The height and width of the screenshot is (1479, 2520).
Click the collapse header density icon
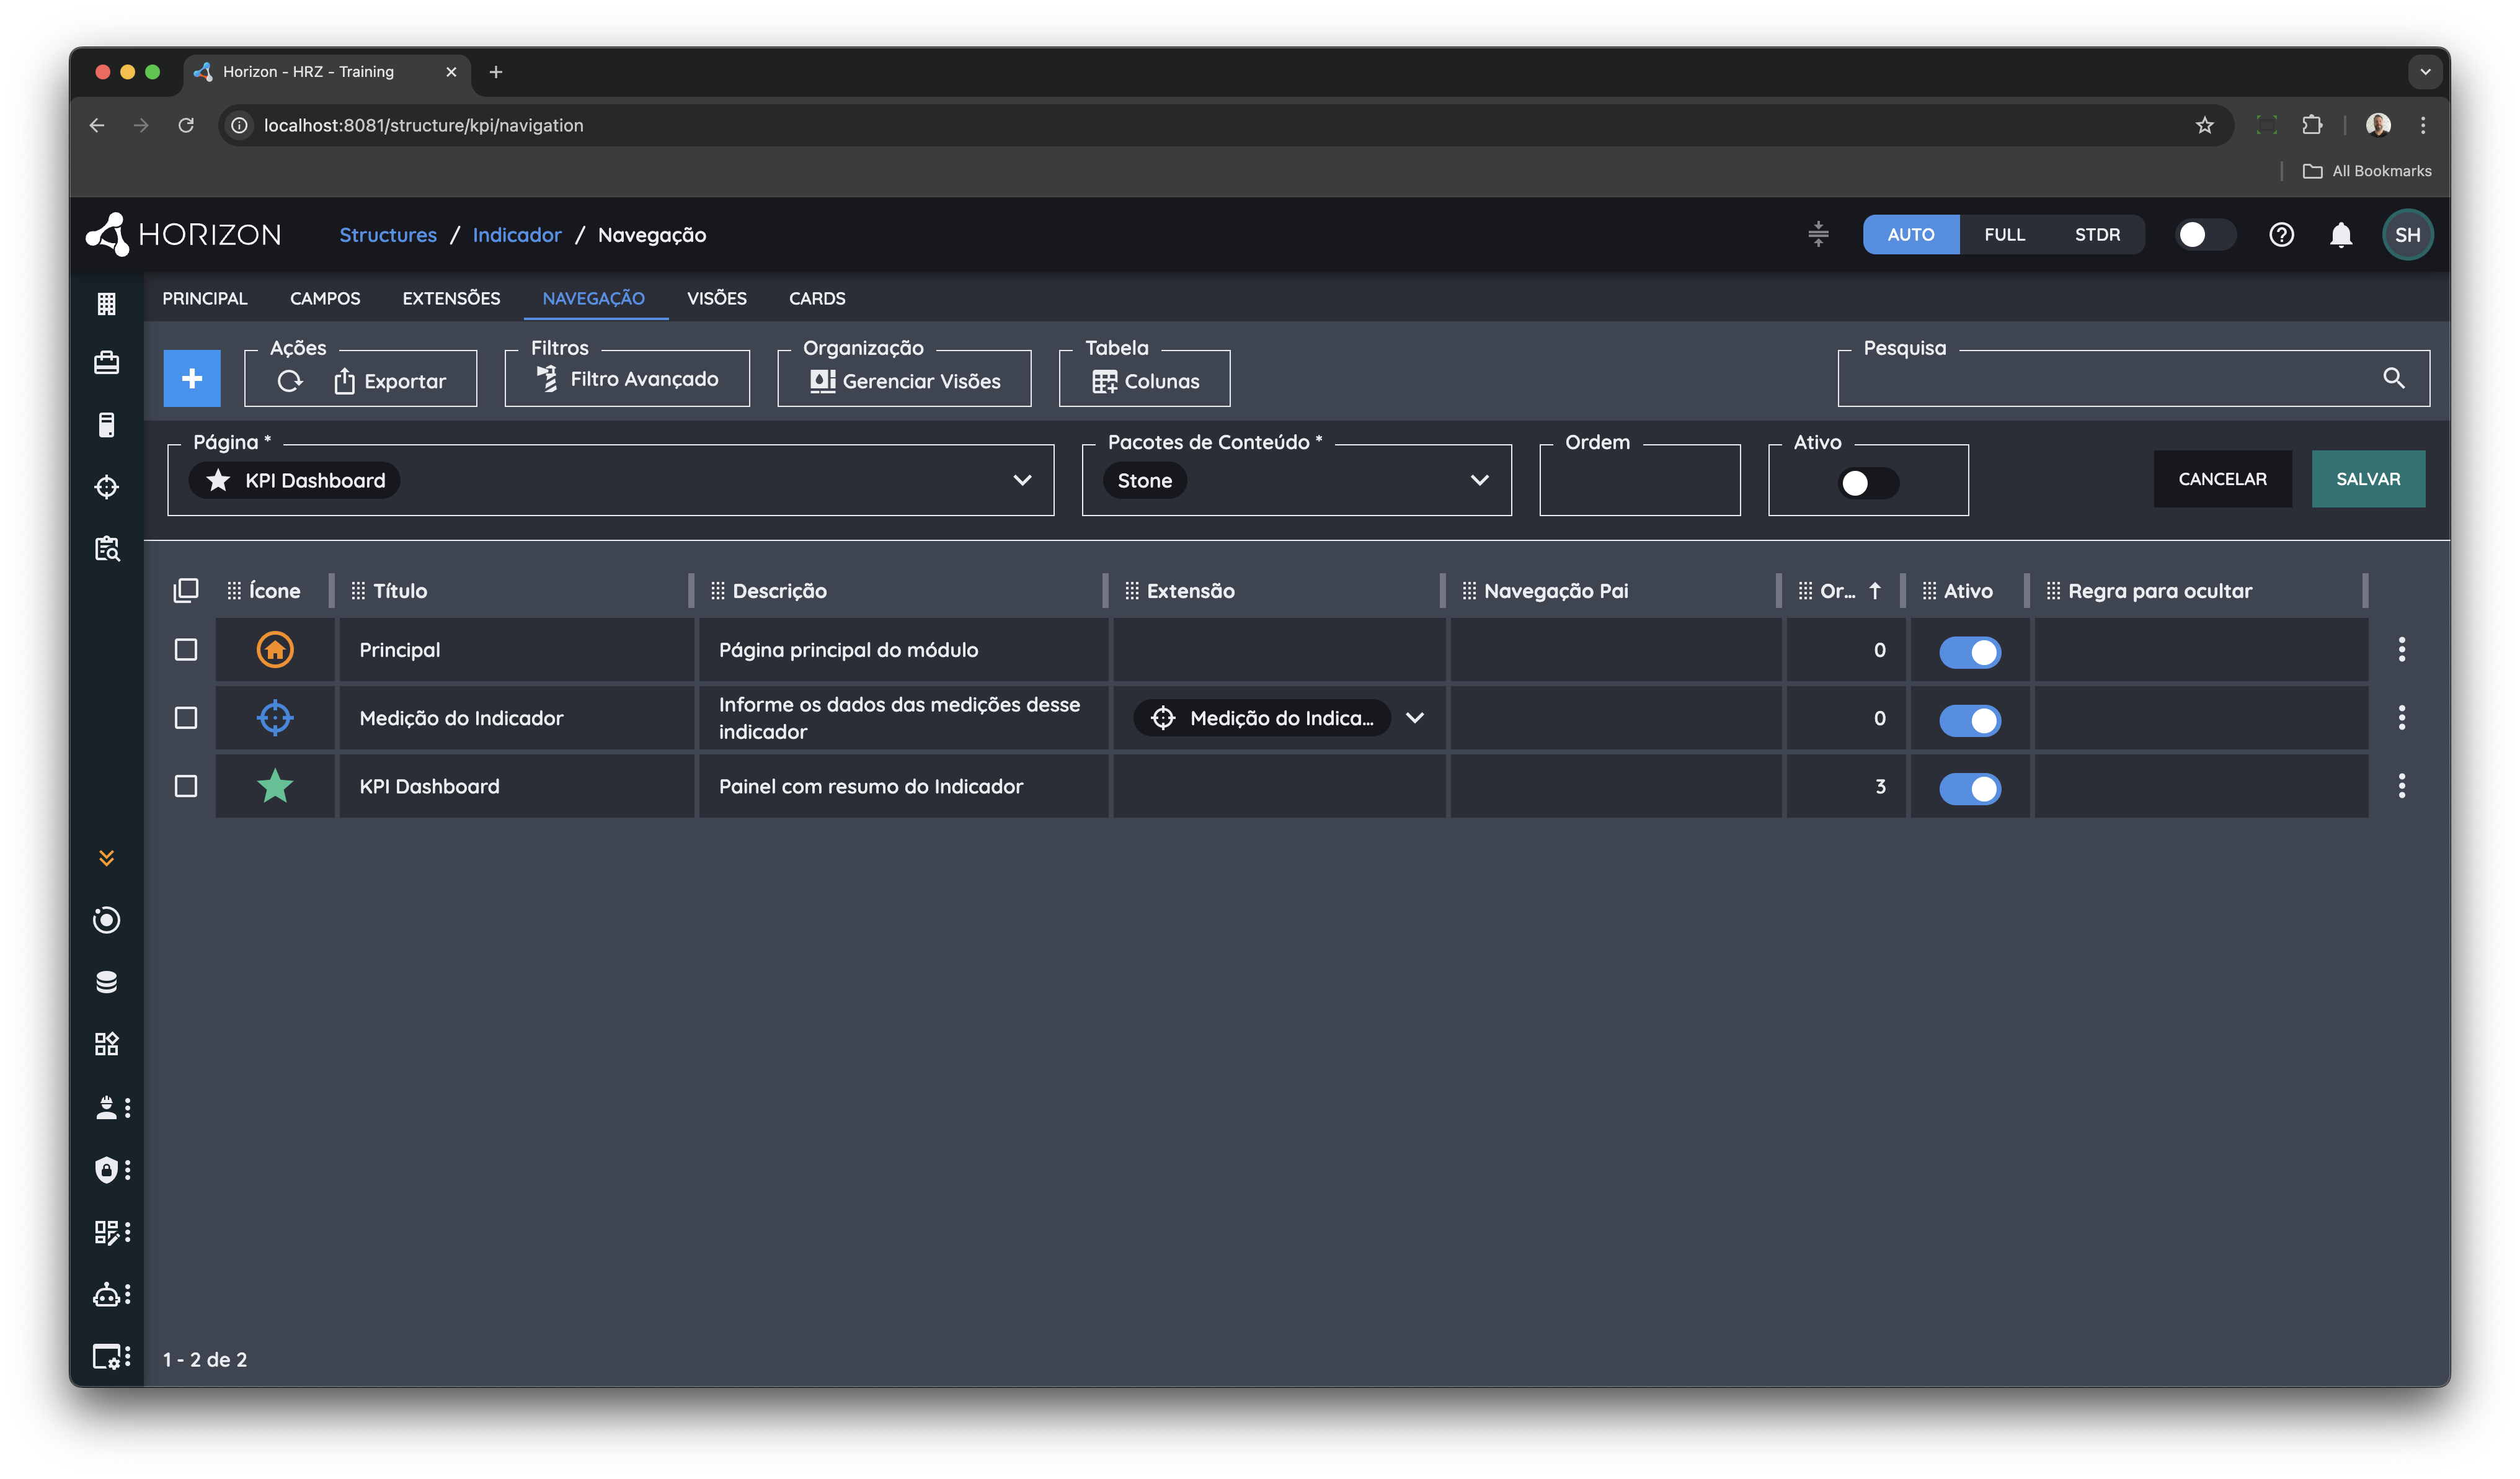tap(1818, 235)
